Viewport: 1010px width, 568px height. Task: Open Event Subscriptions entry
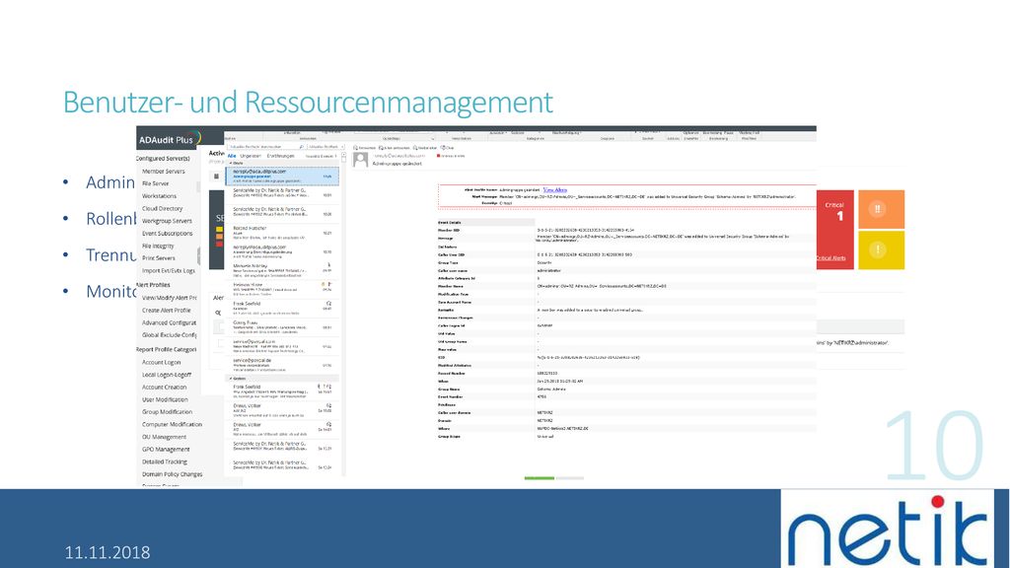pyautogui.click(x=167, y=233)
